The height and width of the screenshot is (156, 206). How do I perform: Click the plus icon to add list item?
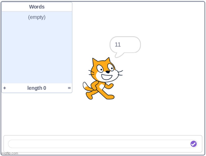click(x=5, y=88)
